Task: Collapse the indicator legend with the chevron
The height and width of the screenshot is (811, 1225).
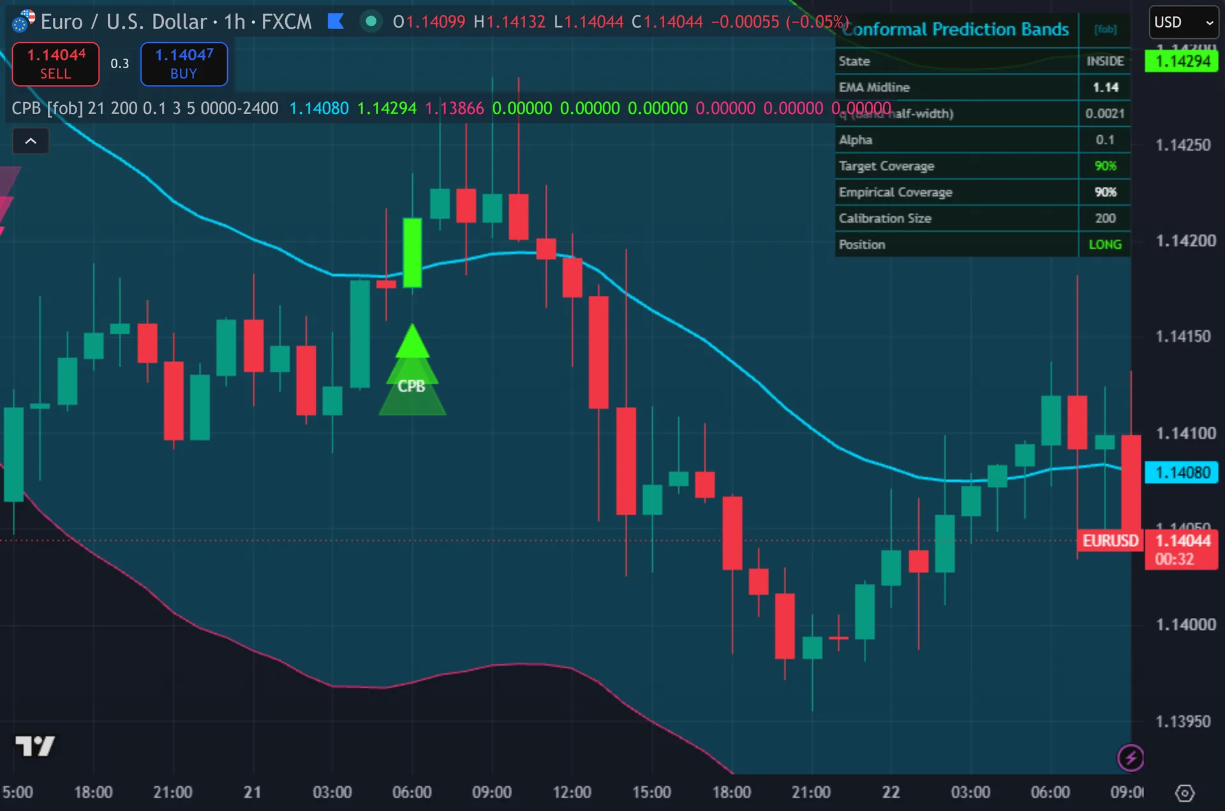Action: tap(31, 141)
